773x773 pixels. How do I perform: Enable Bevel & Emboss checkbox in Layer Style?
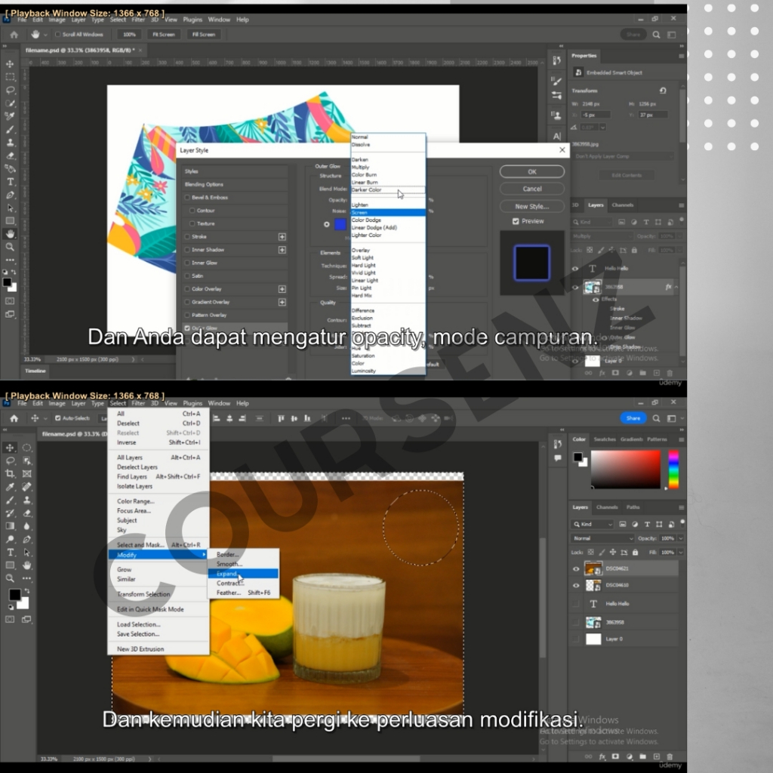coord(187,197)
